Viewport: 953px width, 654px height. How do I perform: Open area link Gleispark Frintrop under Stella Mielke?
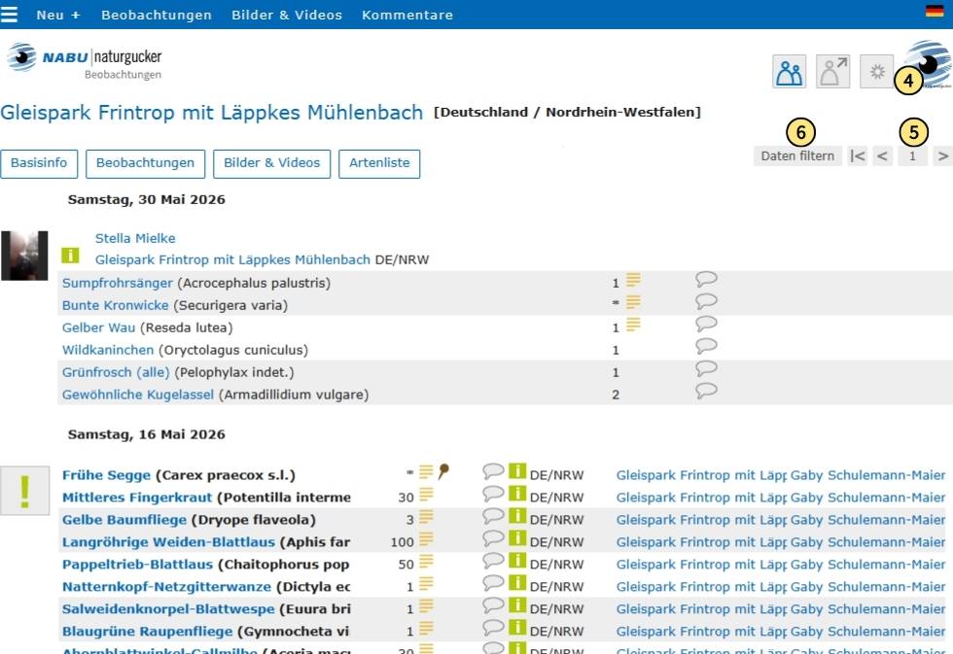point(232,259)
